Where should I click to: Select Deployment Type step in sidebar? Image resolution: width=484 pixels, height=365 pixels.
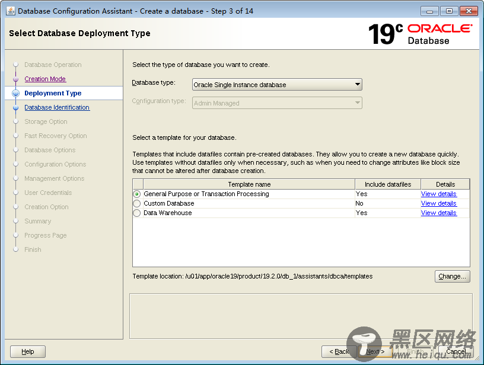[x=53, y=93]
